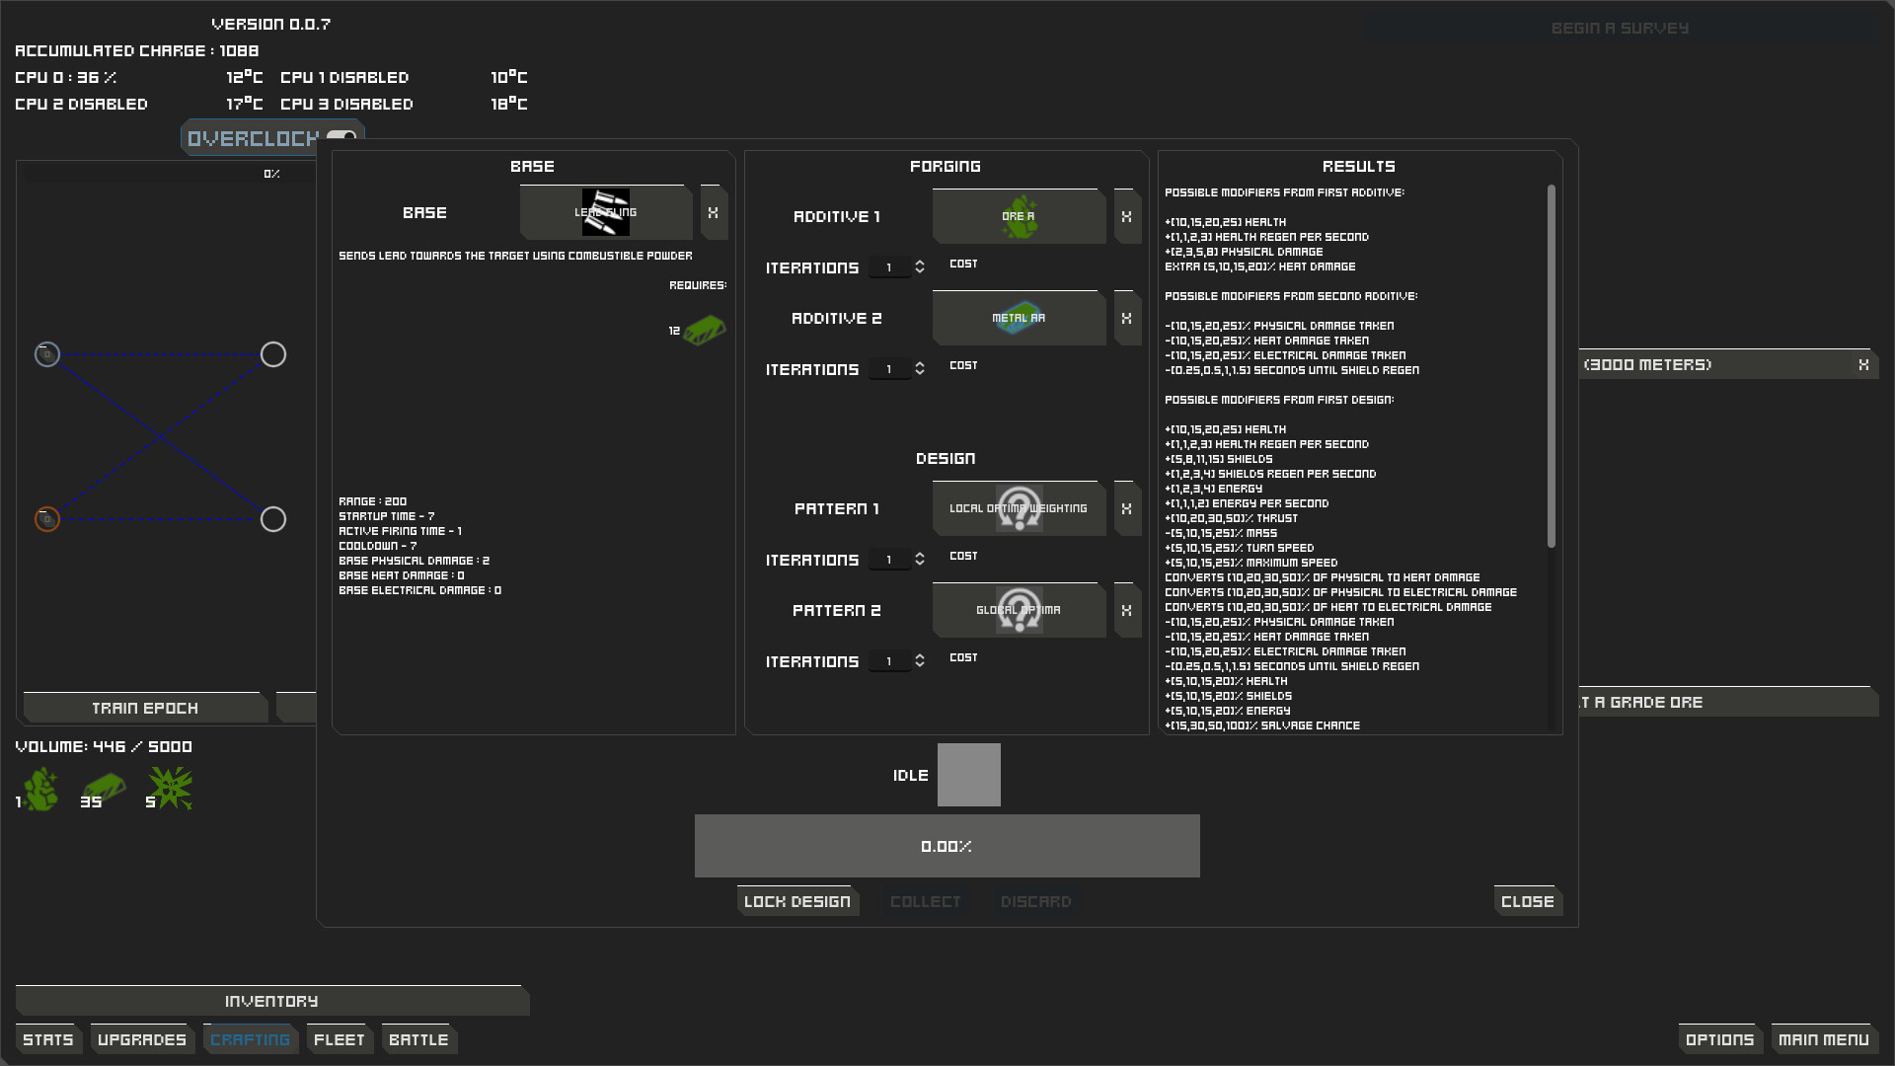The image size is (1895, 1066).
Task: Click the Local Optima Weighting pattern icon
Action: [x=1019, y=508]
